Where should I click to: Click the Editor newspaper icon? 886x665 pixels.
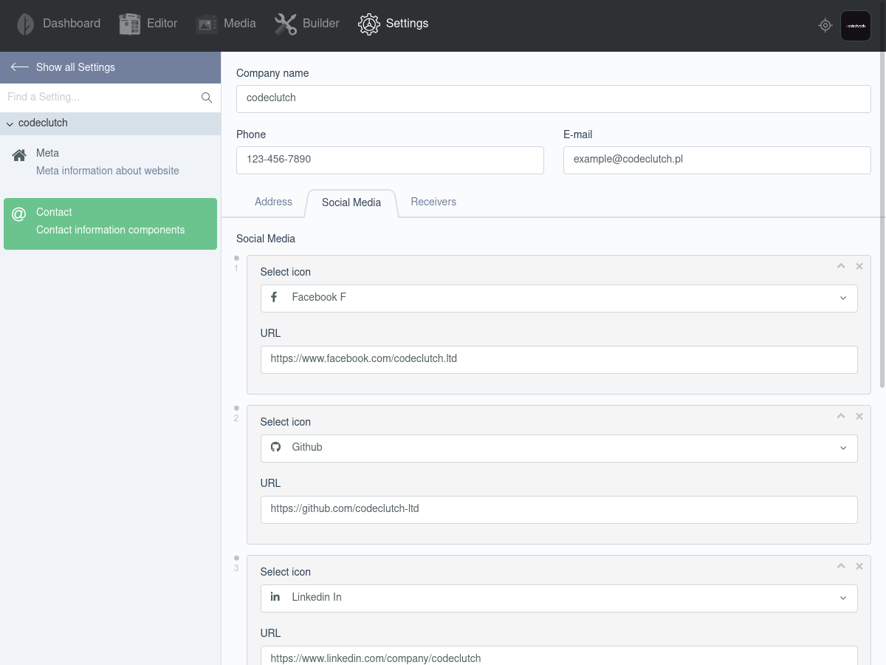coord(130,24)
